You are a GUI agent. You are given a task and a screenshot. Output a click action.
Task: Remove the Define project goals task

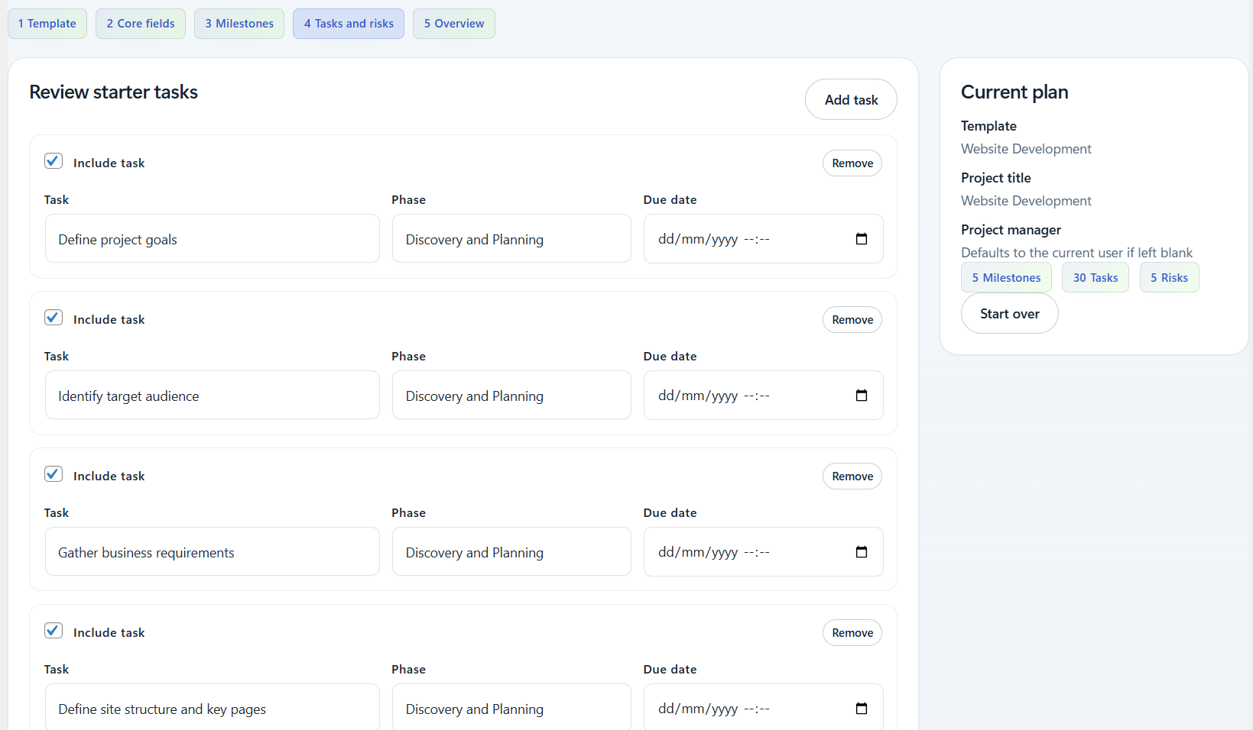[x=852, y=163]
